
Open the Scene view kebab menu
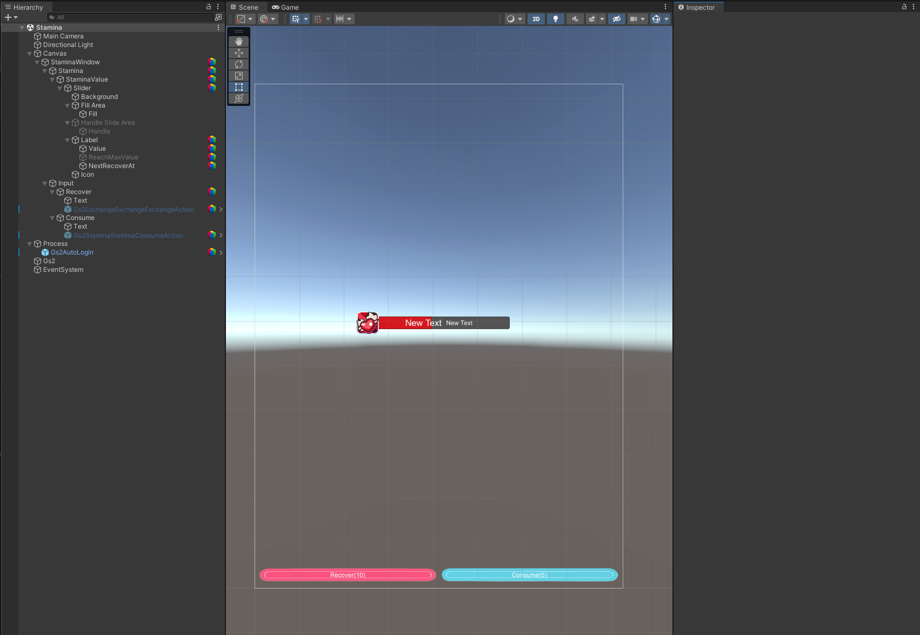pyautogui.click(x=665, y=7)
